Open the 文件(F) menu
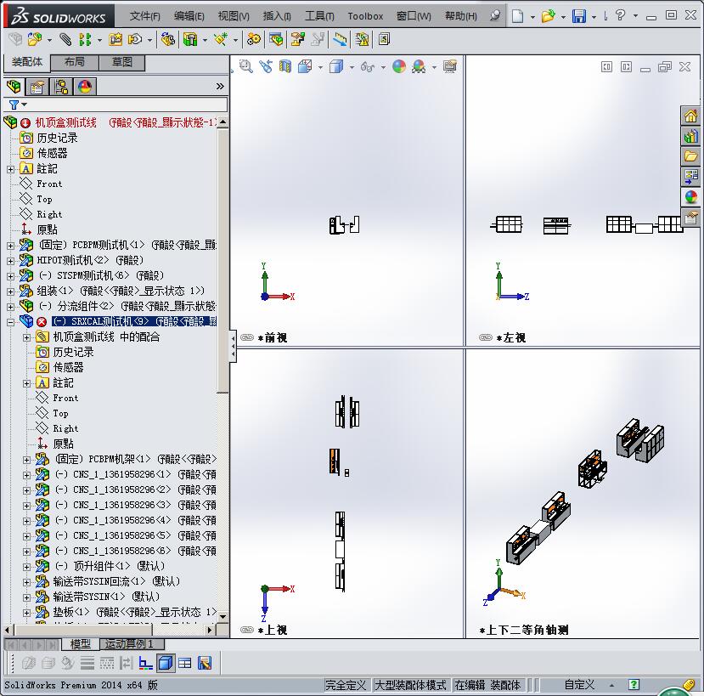The image size is (704, 696). (x=145, y=16)
